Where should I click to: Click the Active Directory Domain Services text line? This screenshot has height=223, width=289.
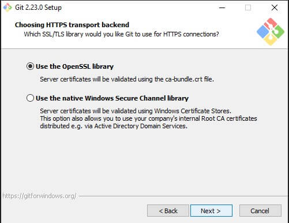pyautogui.click(x=114, y=126)
